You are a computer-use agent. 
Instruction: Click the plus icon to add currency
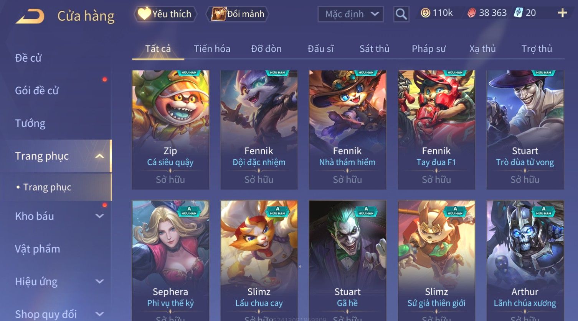tap(562, 13)
